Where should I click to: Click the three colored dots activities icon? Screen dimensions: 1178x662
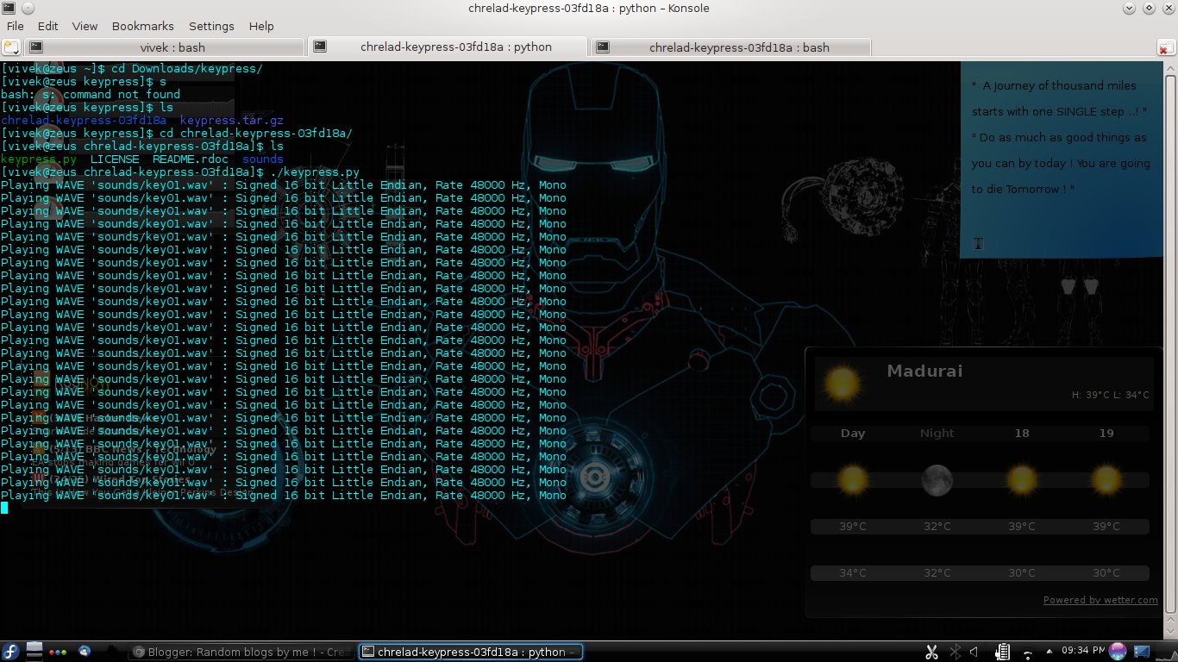[59, 653]
